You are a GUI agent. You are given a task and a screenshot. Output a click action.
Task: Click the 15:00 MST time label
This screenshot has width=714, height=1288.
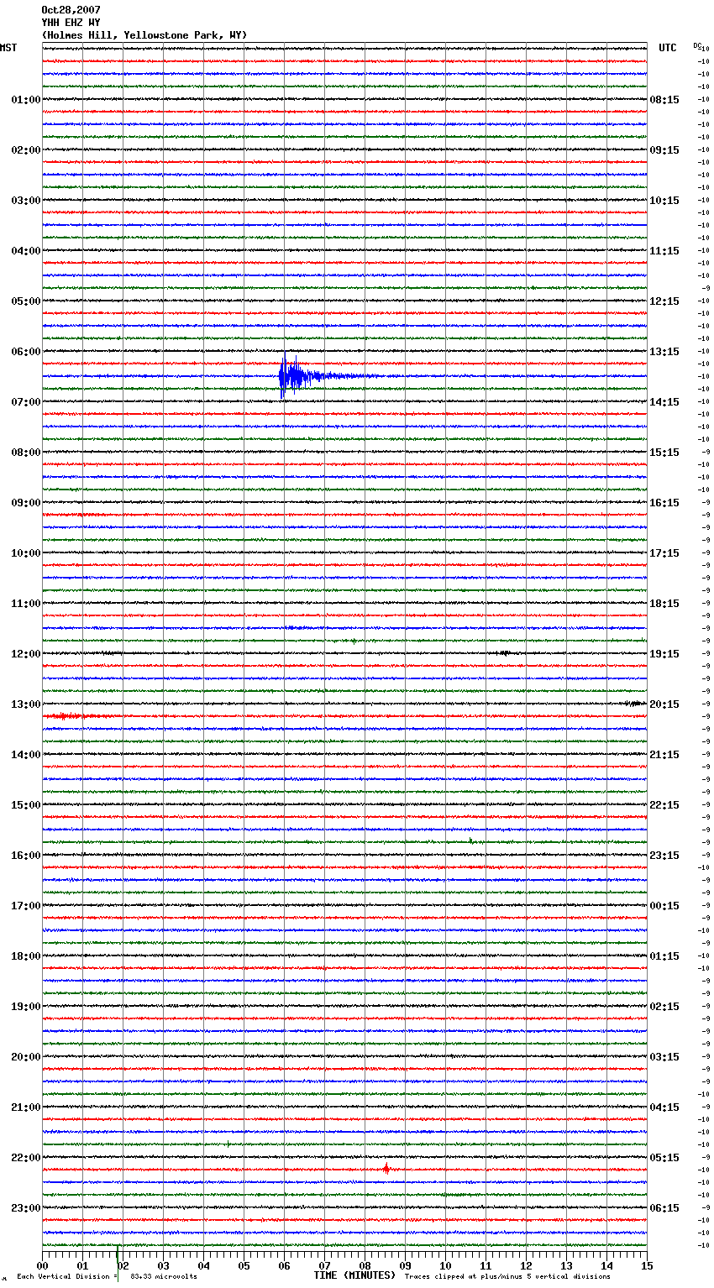(26, 805)
